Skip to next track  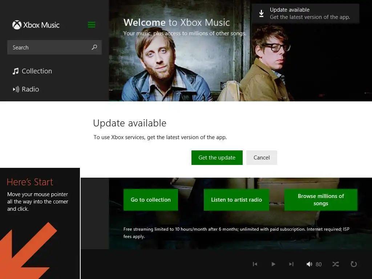pos(291,264)
